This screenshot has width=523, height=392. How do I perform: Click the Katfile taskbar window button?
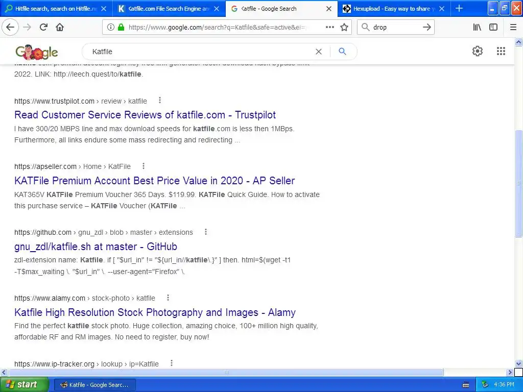tap(94, 385)
